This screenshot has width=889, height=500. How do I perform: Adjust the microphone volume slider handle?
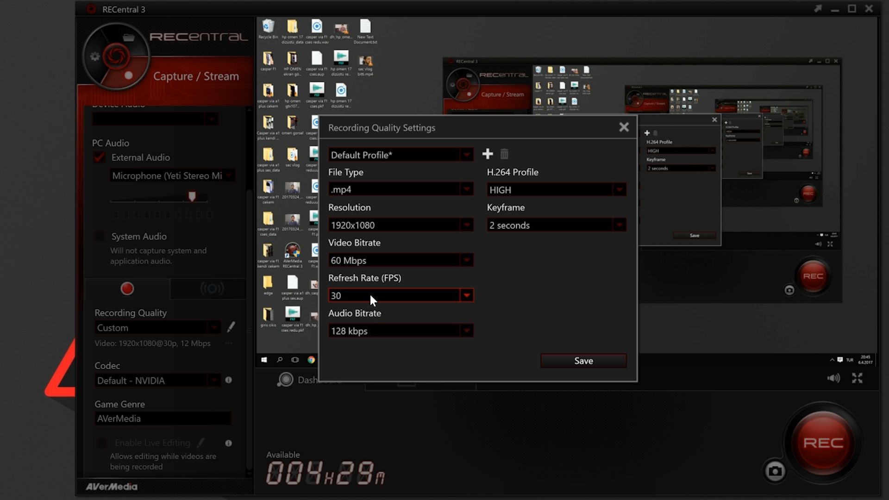point(192,196)
